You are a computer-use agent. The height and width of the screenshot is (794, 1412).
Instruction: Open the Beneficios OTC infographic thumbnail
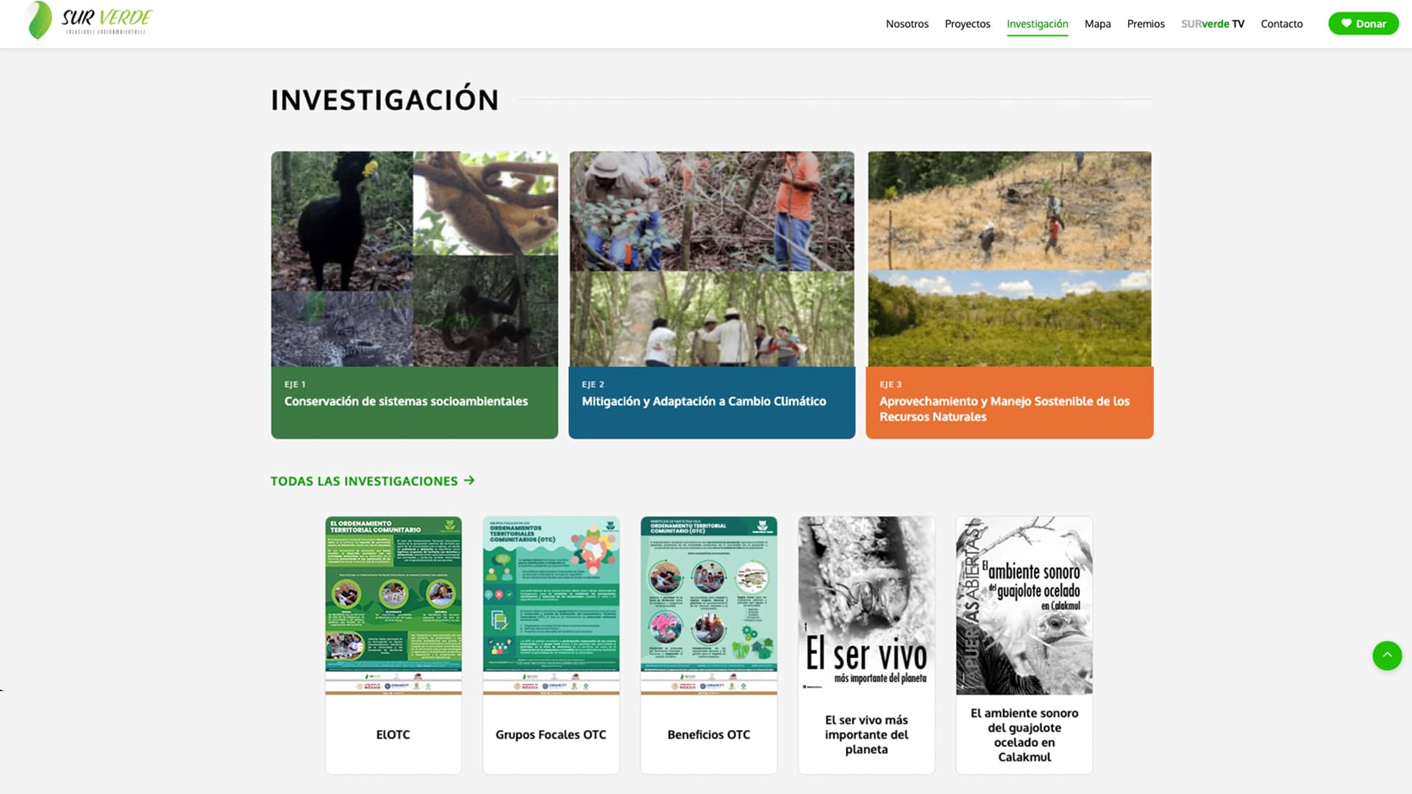(x=709, y=605)
